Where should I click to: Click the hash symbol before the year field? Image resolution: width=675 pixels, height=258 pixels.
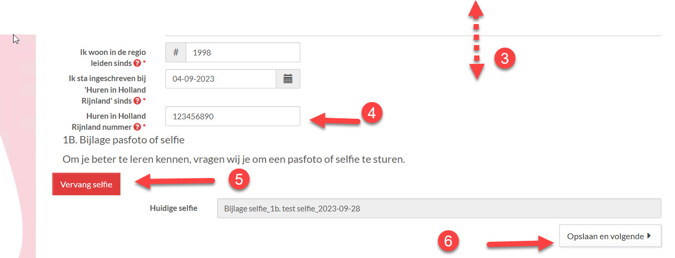pyautogui.click(x=176, y=52)
